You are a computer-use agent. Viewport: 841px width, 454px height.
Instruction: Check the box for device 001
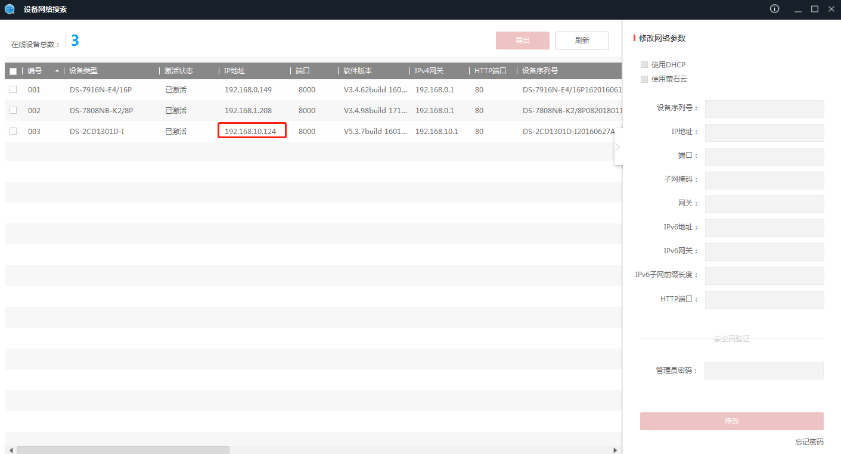[x=13, y=90]
